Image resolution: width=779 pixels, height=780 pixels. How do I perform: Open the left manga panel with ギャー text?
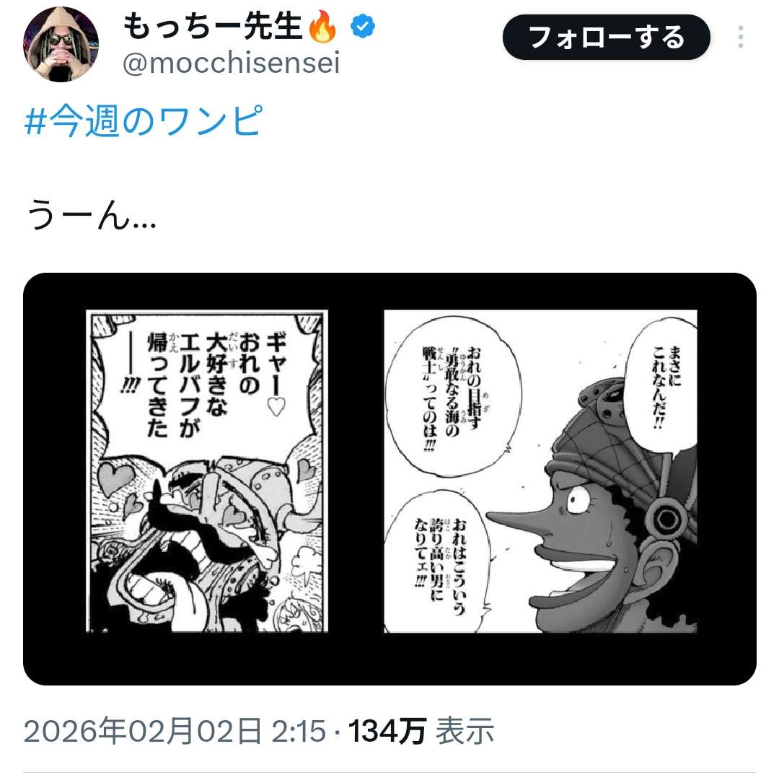click(207, 470)
